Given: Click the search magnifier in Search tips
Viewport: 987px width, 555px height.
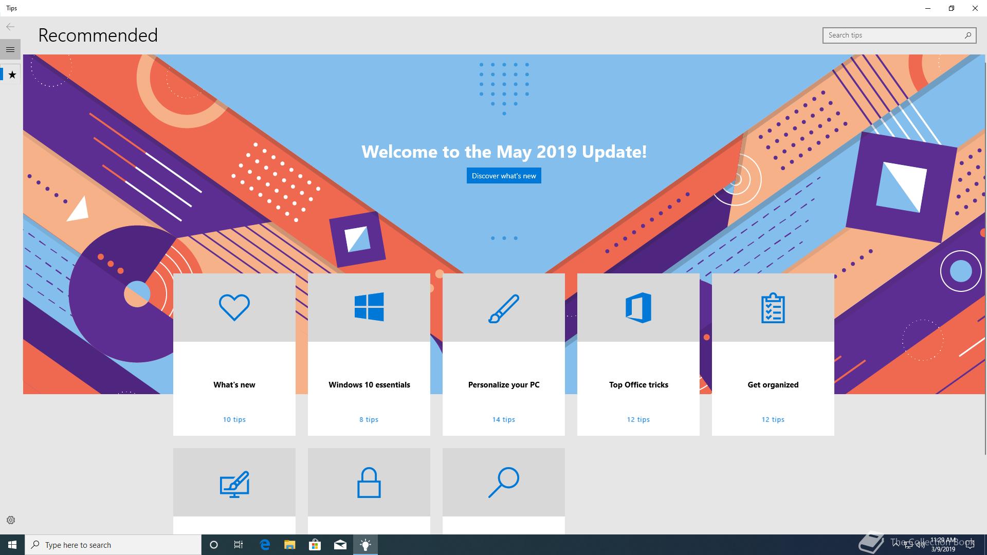Looking at the screenshot, I should [x=967, y=35].
